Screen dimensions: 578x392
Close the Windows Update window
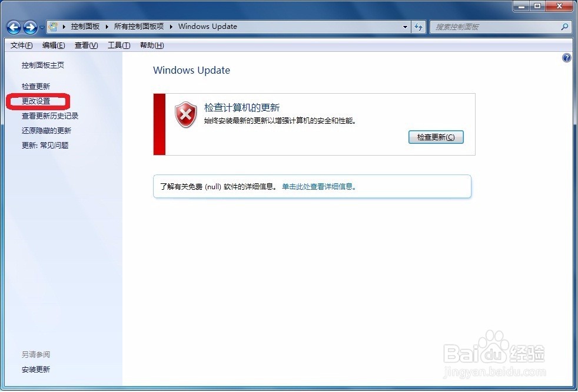[559, 6]
